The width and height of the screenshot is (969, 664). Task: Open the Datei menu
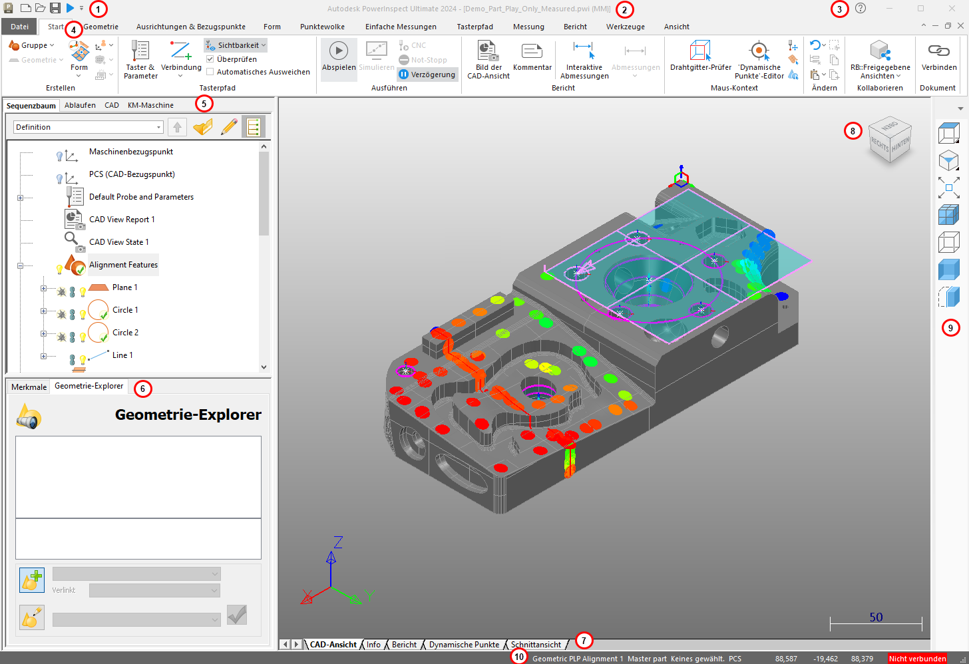19,27
